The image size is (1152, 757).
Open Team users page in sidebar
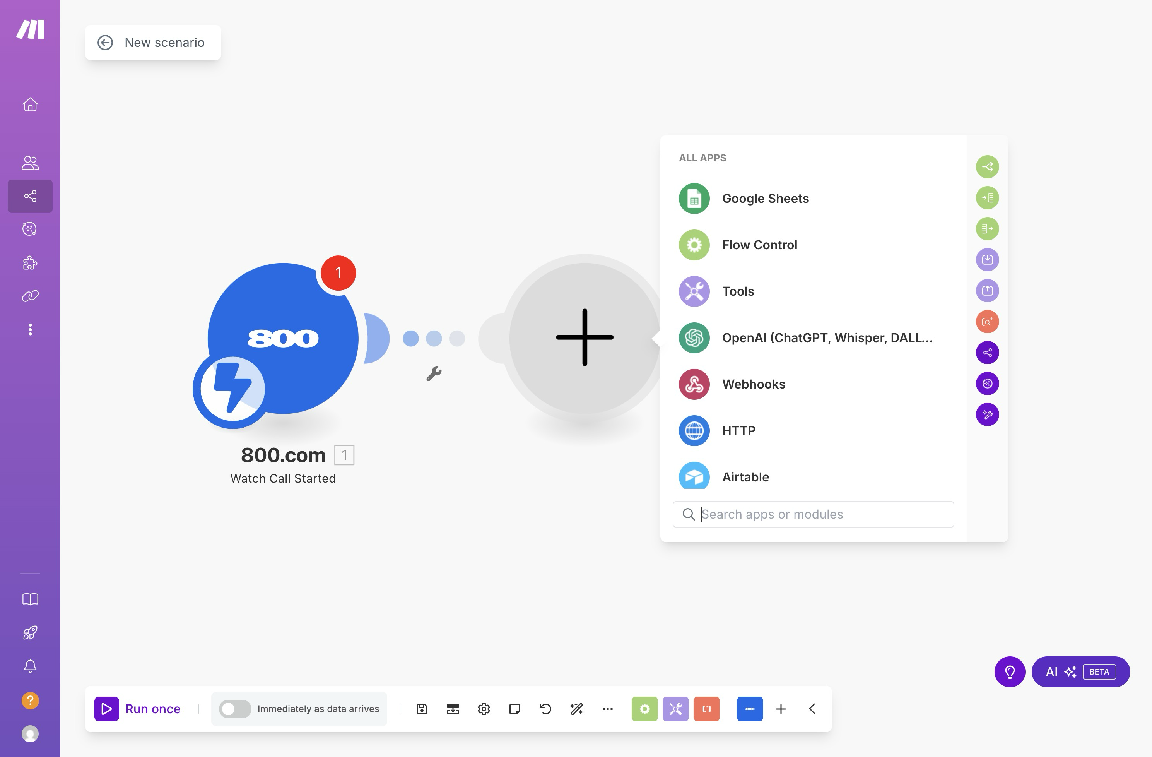pos(30,163)
